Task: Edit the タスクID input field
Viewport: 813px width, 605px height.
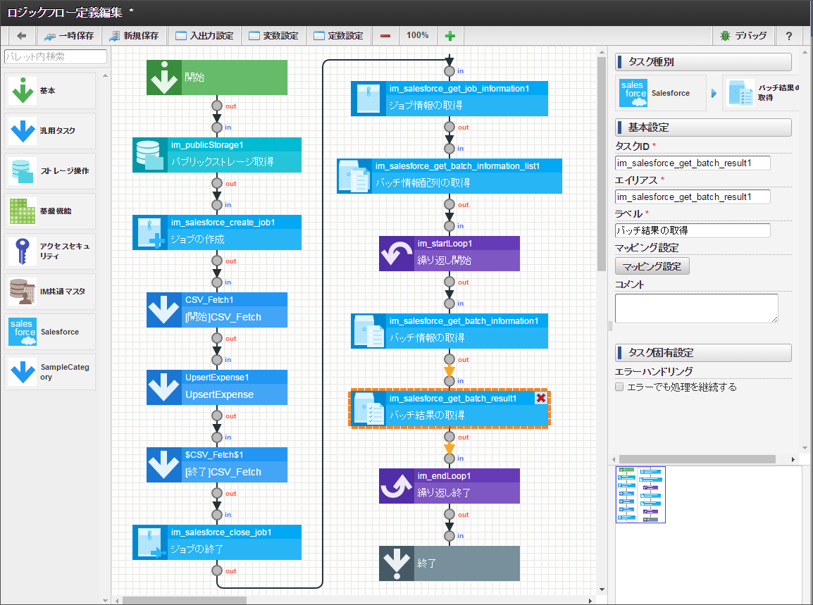Action: click(693, 163)
